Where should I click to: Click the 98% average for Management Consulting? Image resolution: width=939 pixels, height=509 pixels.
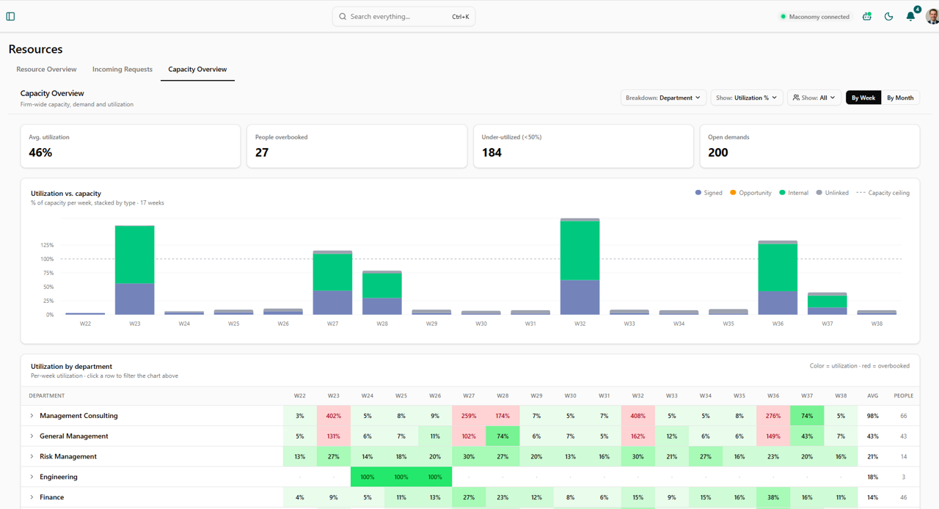click(872, 416)
